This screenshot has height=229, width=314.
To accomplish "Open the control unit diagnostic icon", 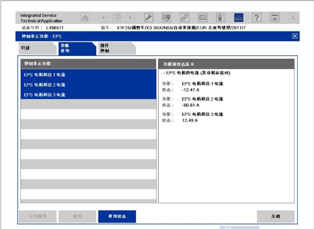I will [x=167, y=18].
